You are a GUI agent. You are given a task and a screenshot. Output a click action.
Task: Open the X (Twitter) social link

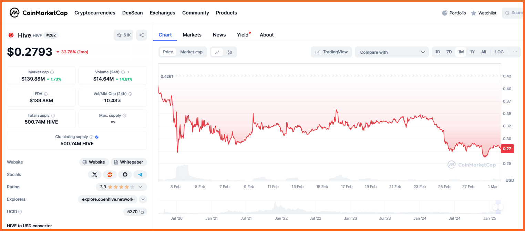pyautogui.click(x=95, y=175)
